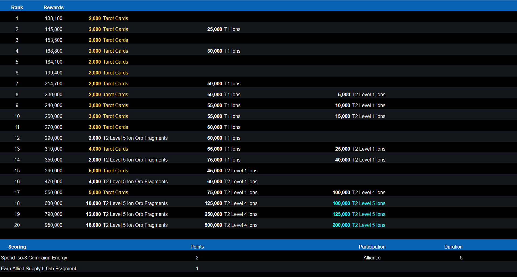Viewport: 517px width, 277px height.
Task: Click the Participation column header
Action: (x=372, y=247)
